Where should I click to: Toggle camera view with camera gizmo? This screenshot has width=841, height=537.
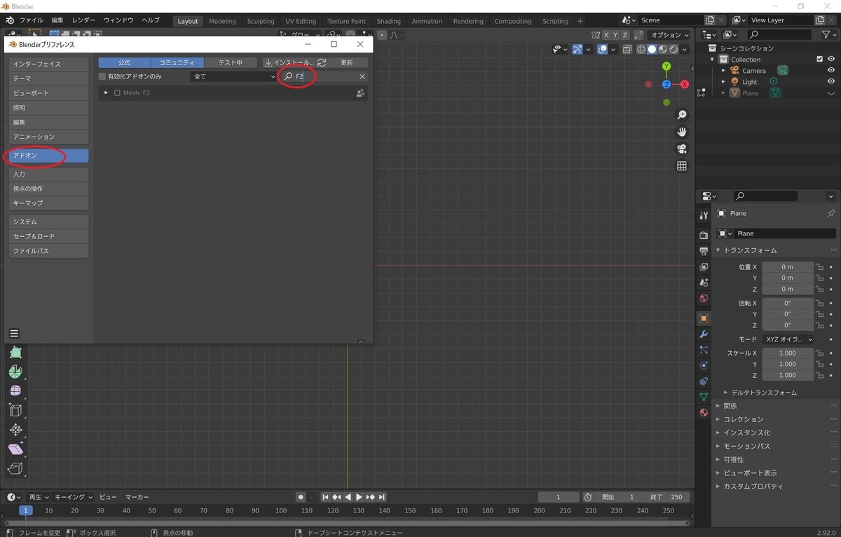(x=681, y=149)
